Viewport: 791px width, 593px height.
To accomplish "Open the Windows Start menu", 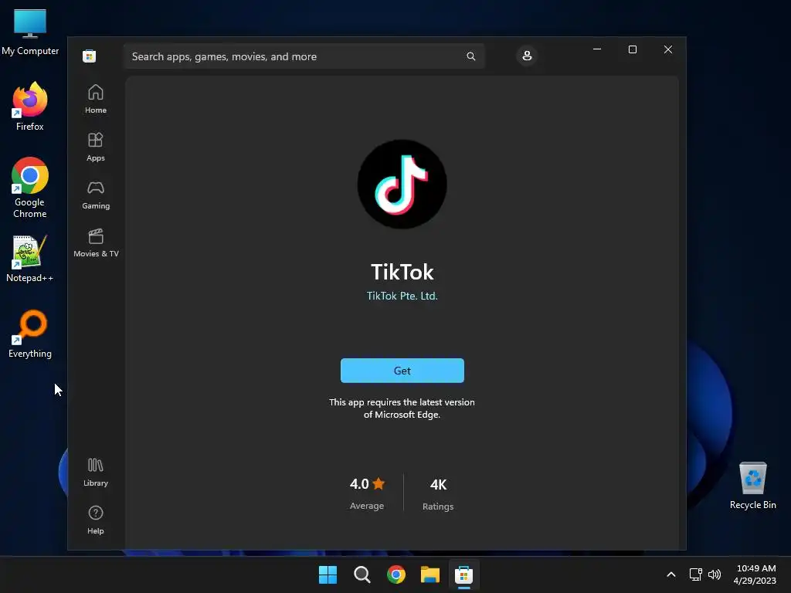I will coord(328,574).
